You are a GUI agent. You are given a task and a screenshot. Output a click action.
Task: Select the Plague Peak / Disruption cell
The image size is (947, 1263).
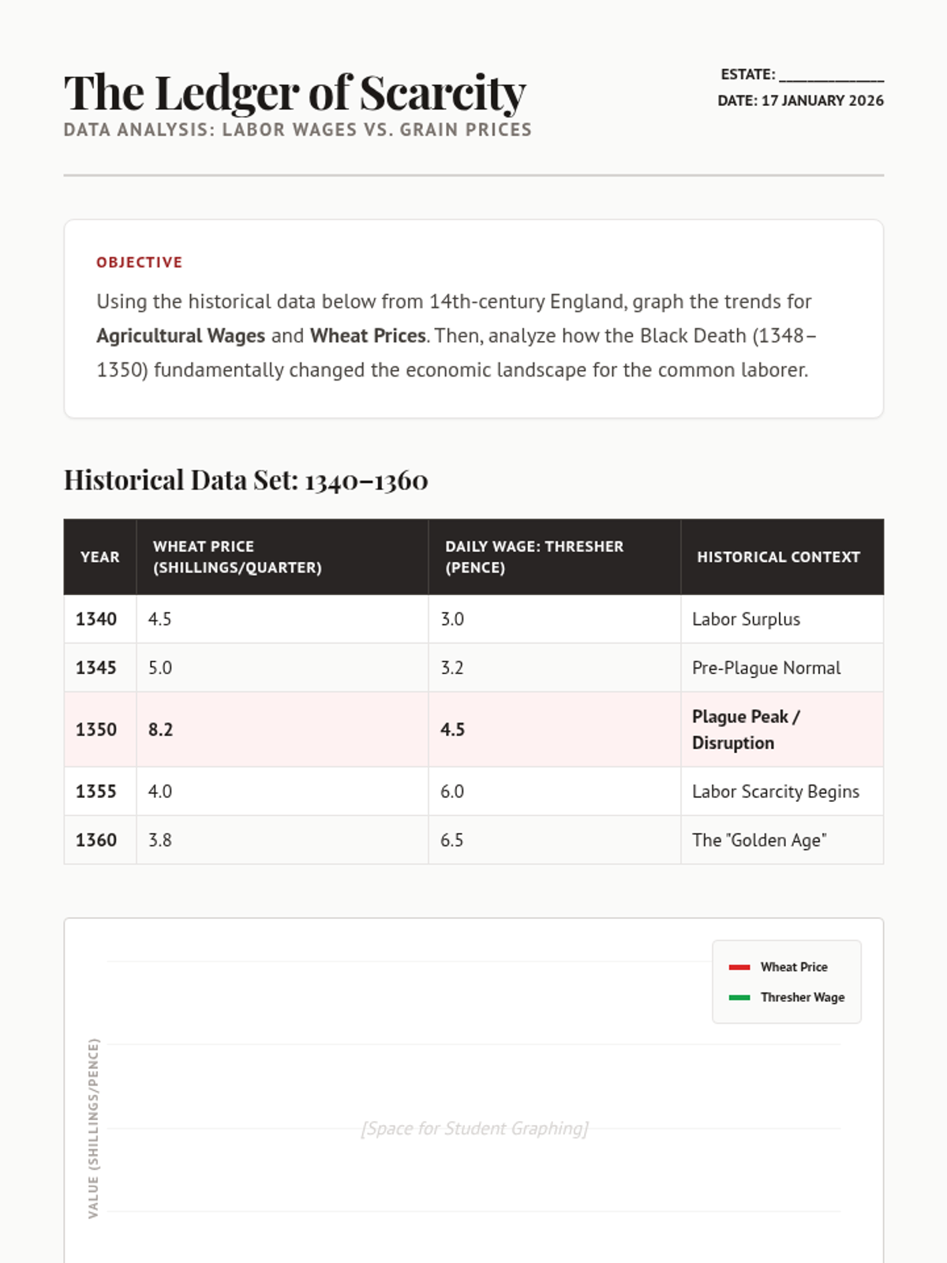(x=746, y=730)
